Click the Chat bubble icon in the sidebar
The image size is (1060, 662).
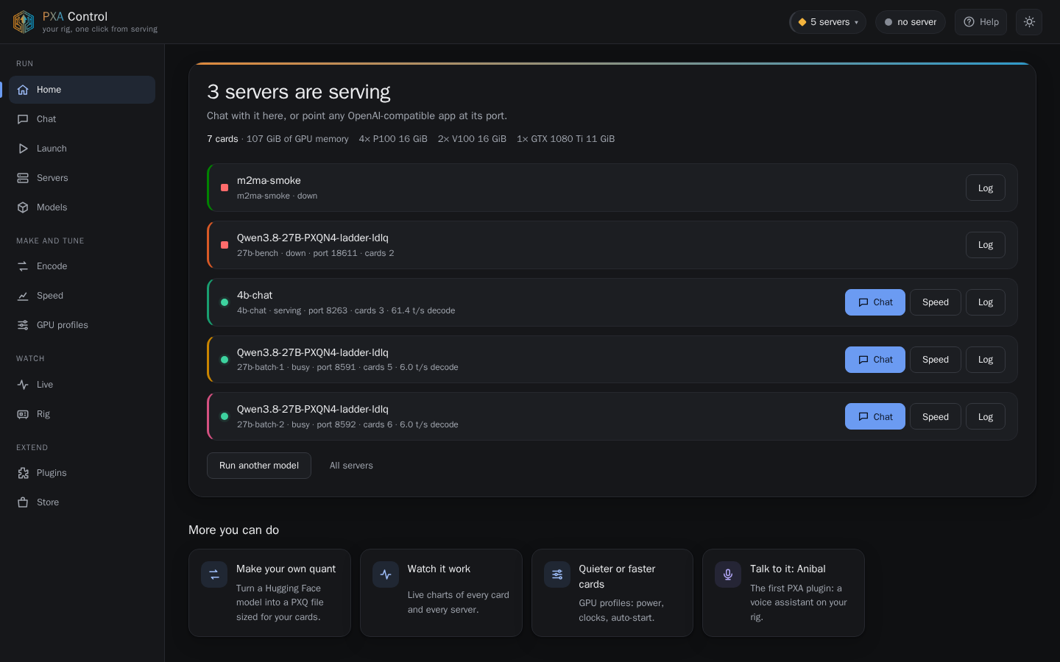[23, 119]
